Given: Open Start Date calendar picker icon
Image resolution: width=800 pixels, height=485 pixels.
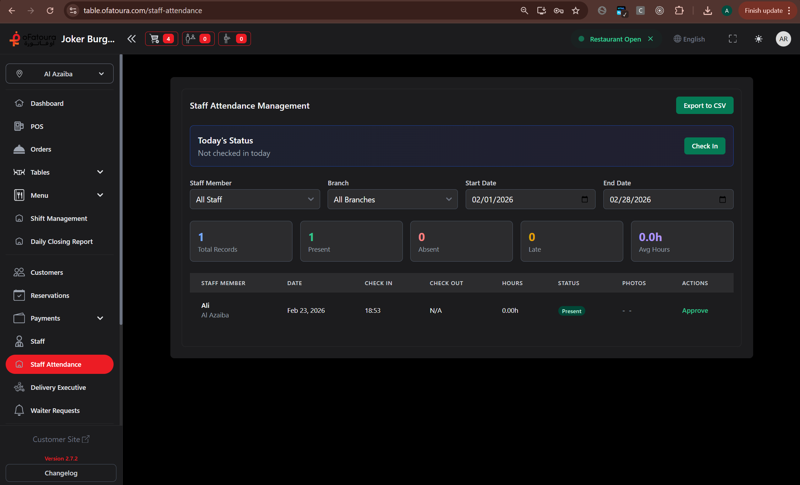Looking at the screenshot, I should click(585, 199).
